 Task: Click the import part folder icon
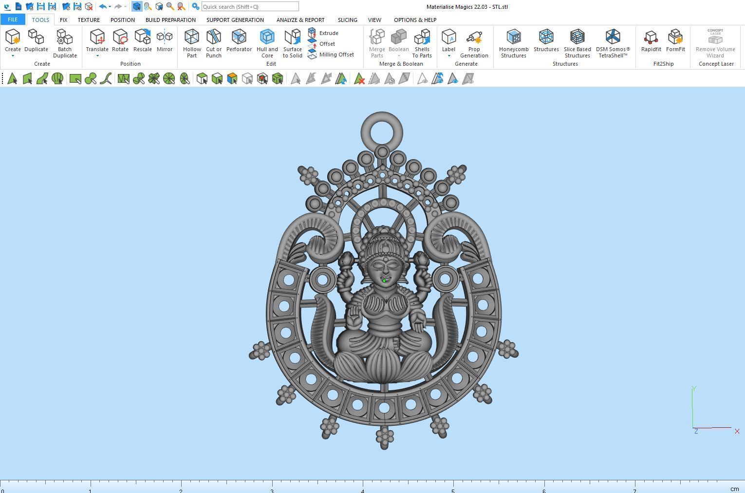66,7
